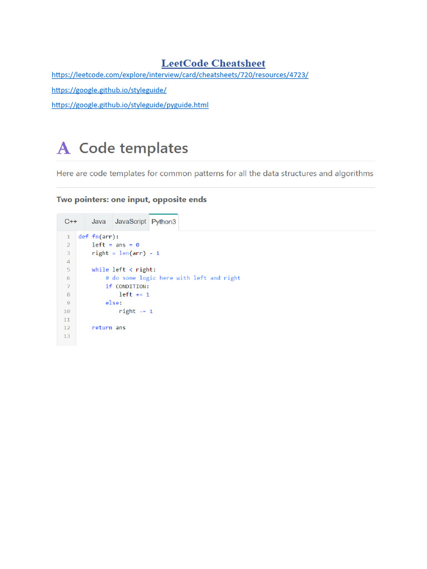Click the 'if CONDITION:' code line
Viewport: 427px width, 569px height.
pyautogui.click(x=127, y=286)
